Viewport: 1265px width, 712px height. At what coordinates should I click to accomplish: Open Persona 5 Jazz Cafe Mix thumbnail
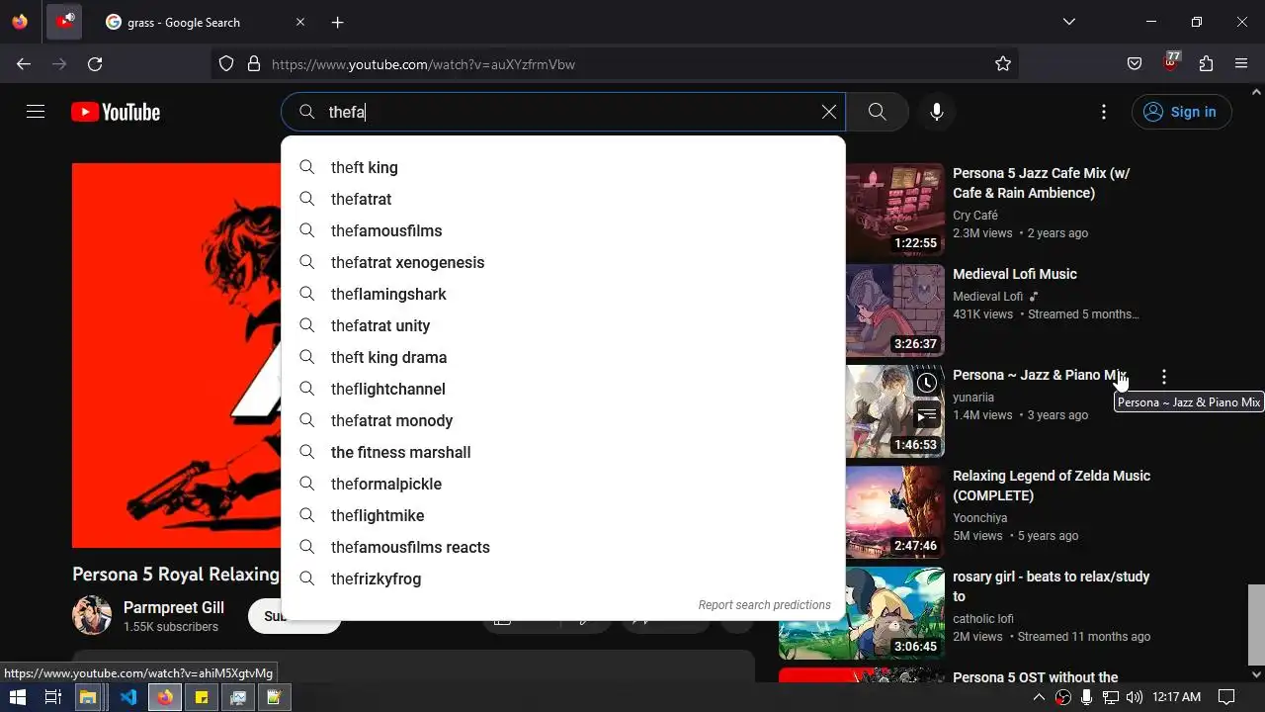895,210
